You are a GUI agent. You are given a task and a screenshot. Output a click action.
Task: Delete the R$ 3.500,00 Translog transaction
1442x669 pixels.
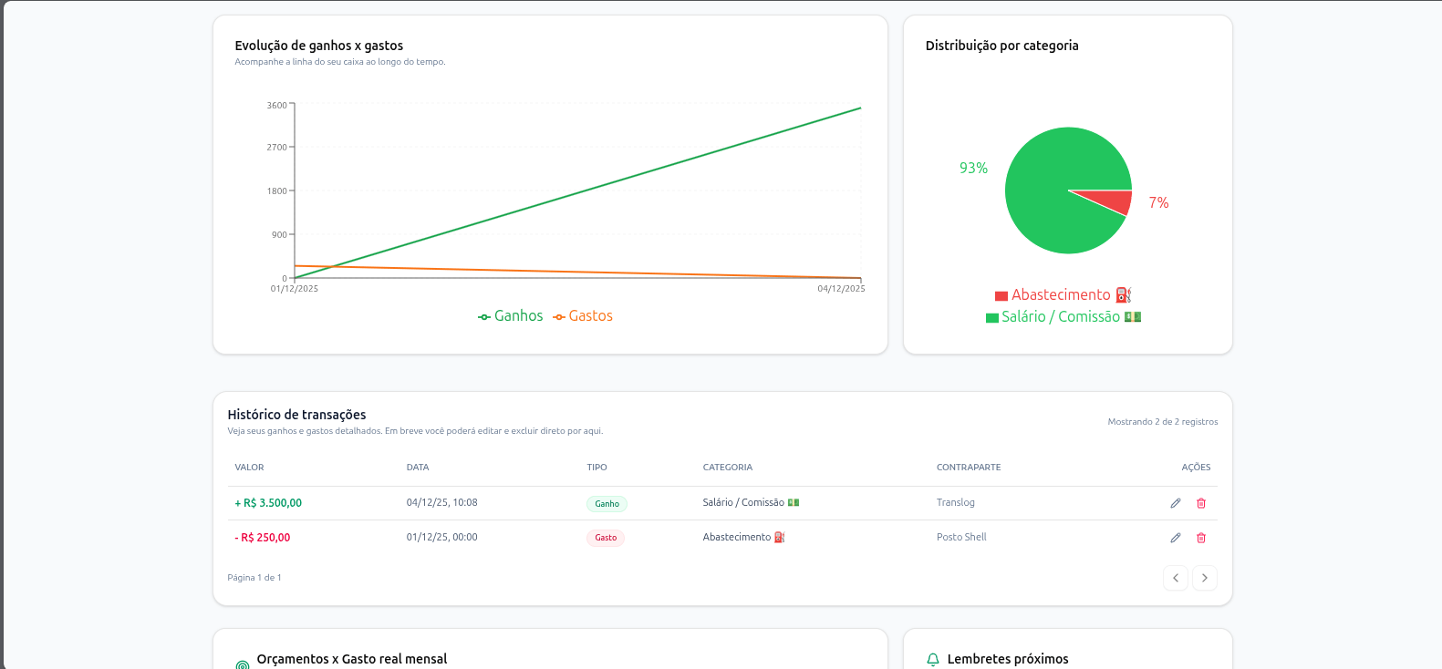(x=1201, y=503)
